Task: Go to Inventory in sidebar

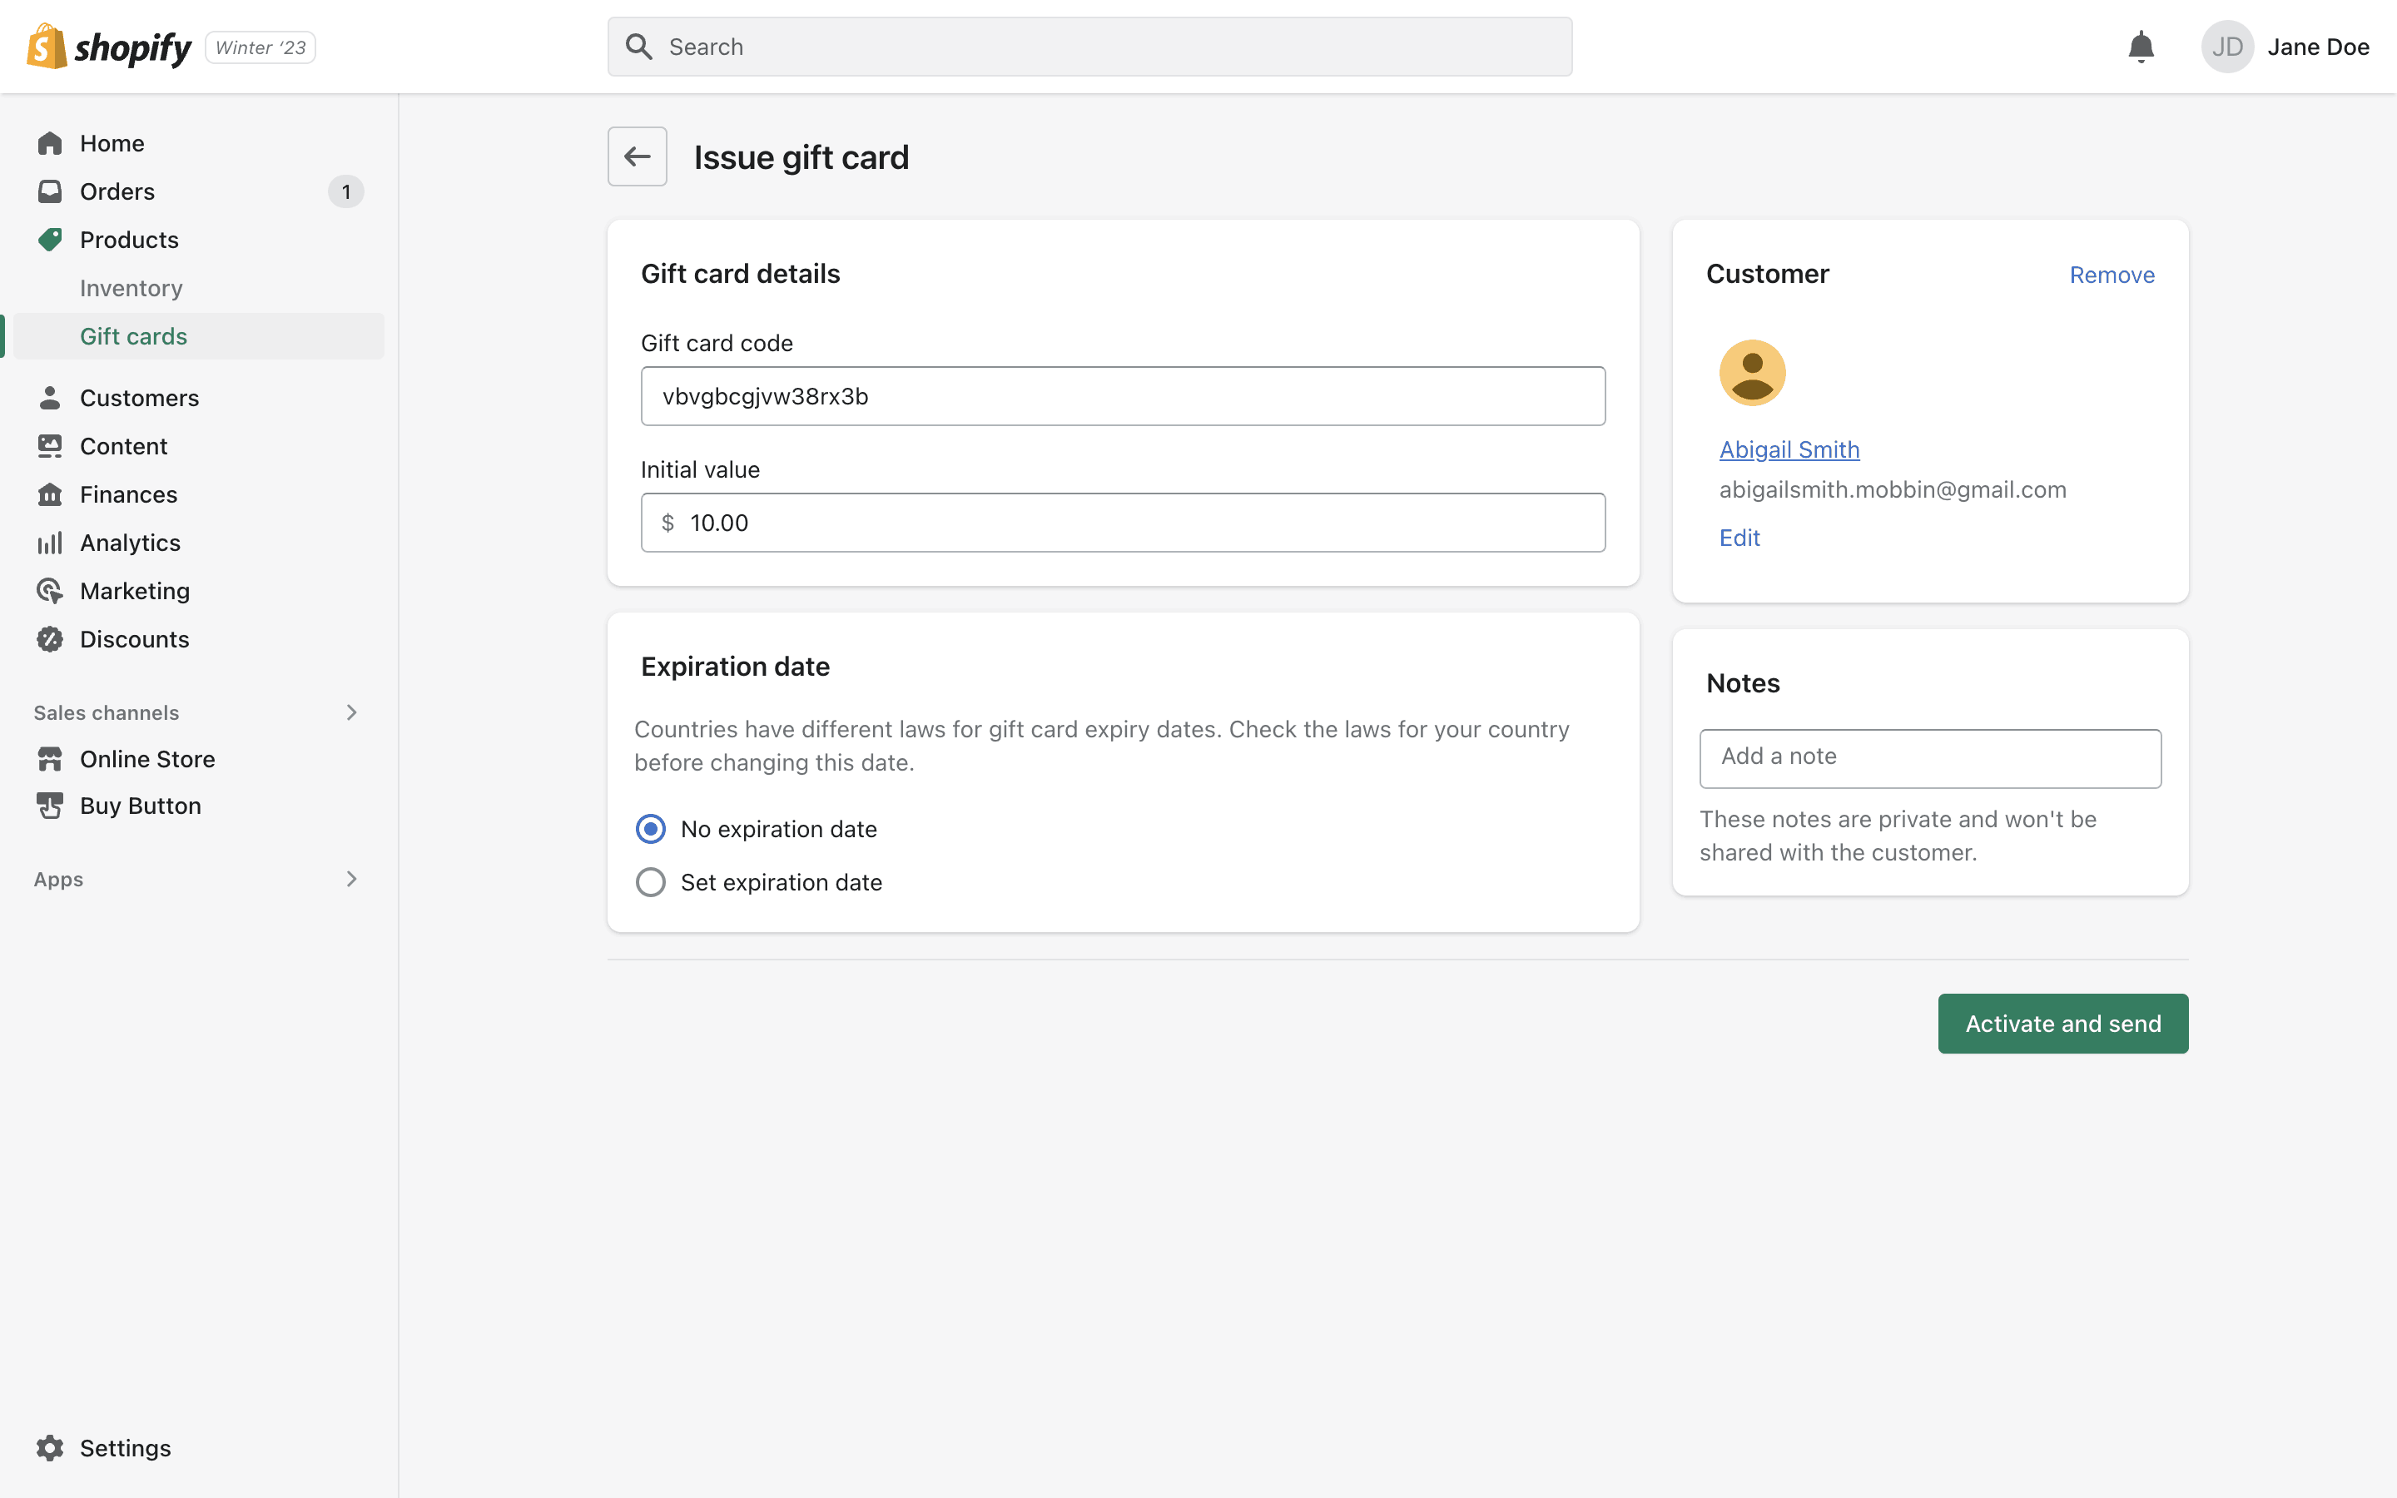Action: (x=131, y=288)
